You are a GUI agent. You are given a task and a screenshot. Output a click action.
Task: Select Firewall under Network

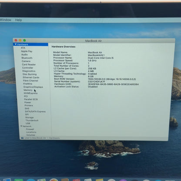point(30,129)
